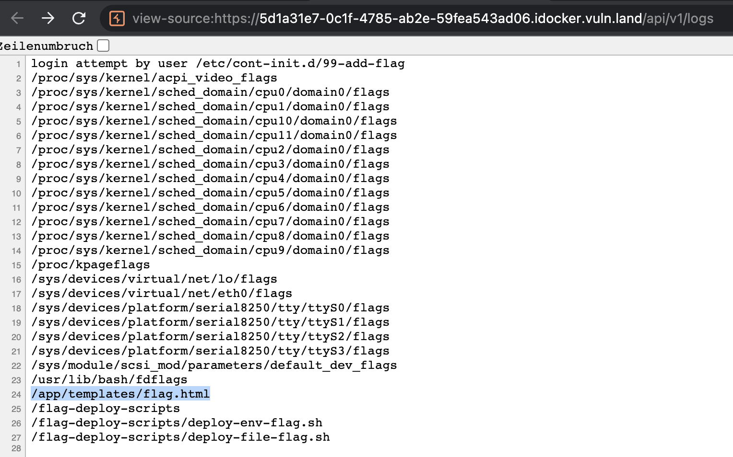
Task: Click the /usr/lib/bash/fdflags line
Action: click(x=108, y=379)
